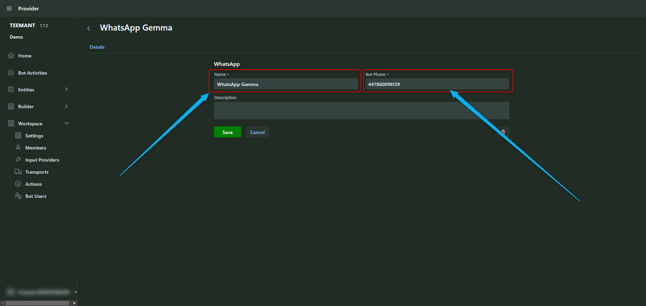The width and height of the screenshot is (646, 306).
Task: Open Transports via its truck icon
Action: 18,172
